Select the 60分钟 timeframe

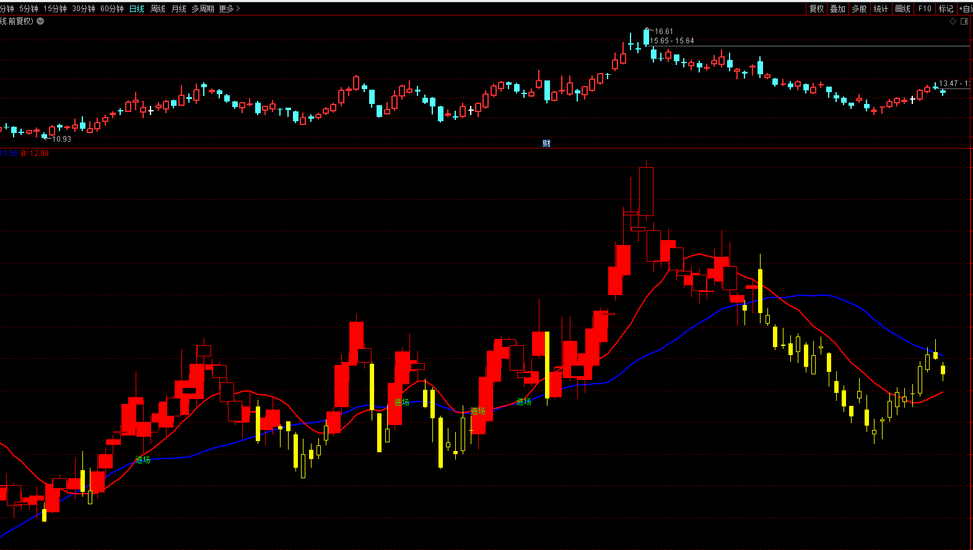click(112, 9)
